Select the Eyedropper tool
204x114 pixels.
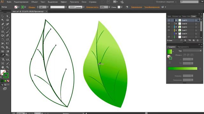3,55
